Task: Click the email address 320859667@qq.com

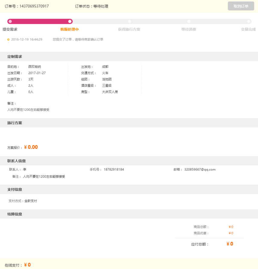Action: click(200, 170)
